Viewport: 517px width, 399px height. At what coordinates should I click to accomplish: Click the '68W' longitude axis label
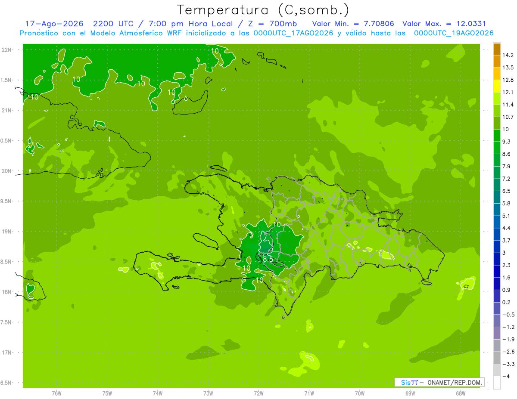point(460,393)
